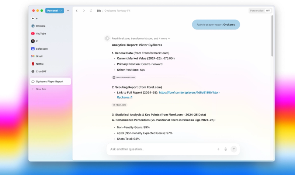This screenshot has height=175, width=295.
Task: Expand the chevron next to Personal
Action: pos(68,11)
